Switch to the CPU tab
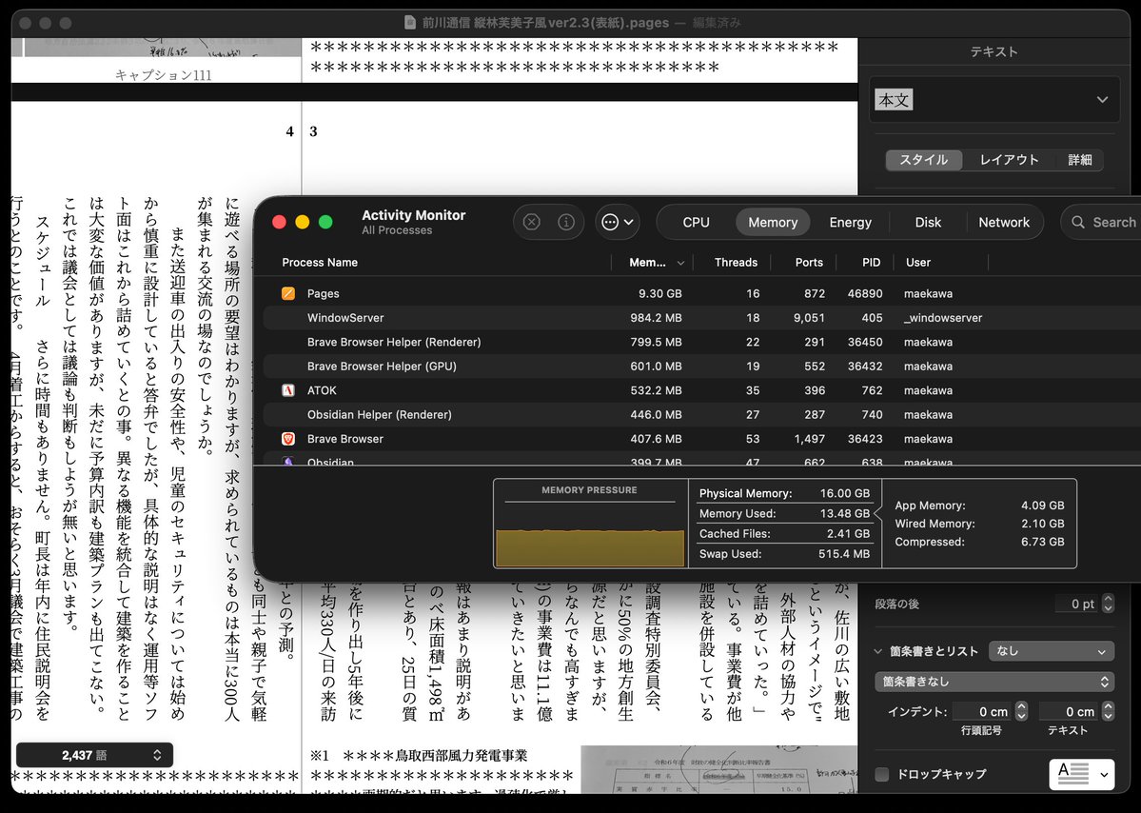1141x813 pixels. tap(696, 222)
